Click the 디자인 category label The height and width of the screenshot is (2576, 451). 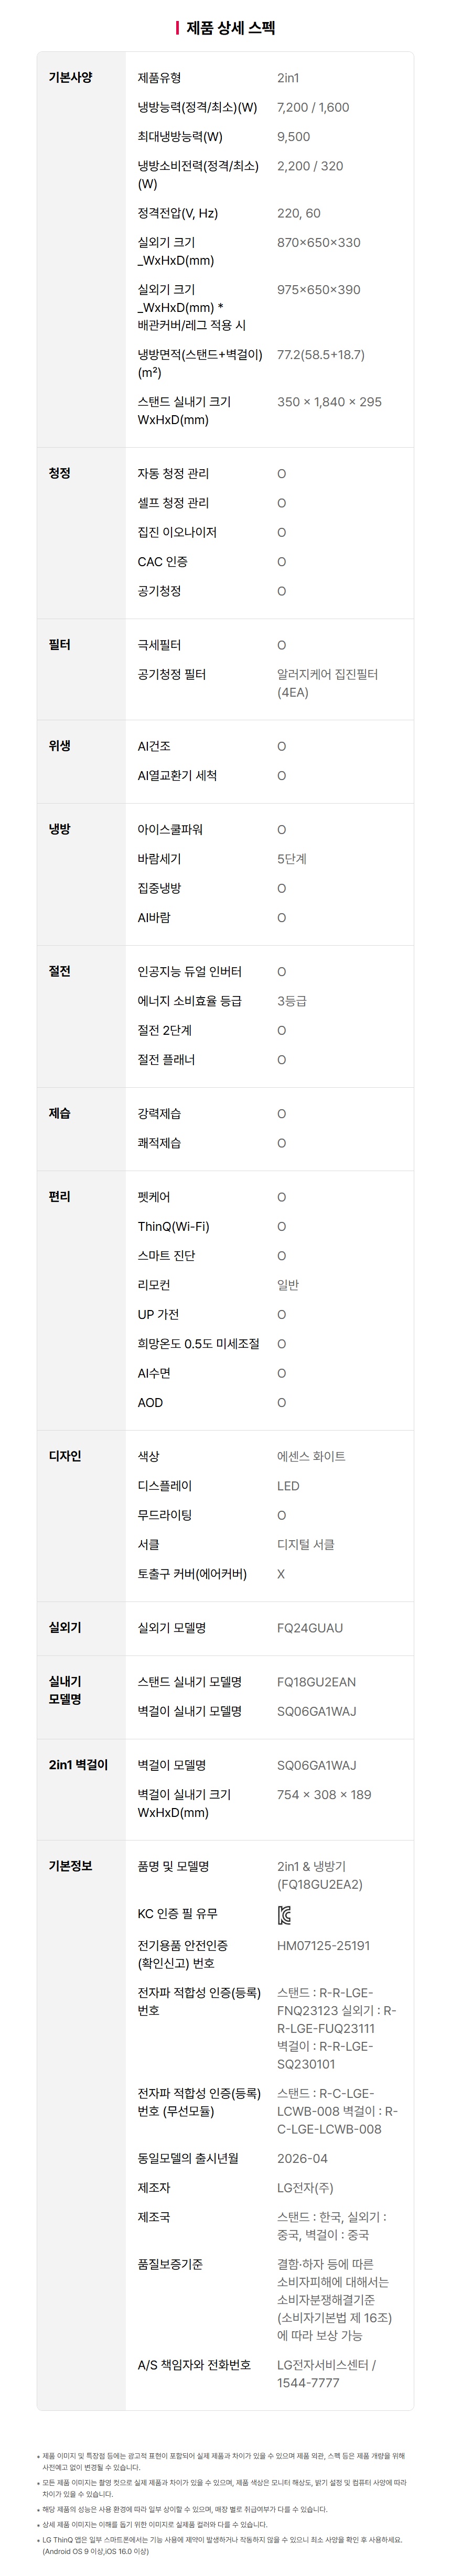click(65, 1456)
